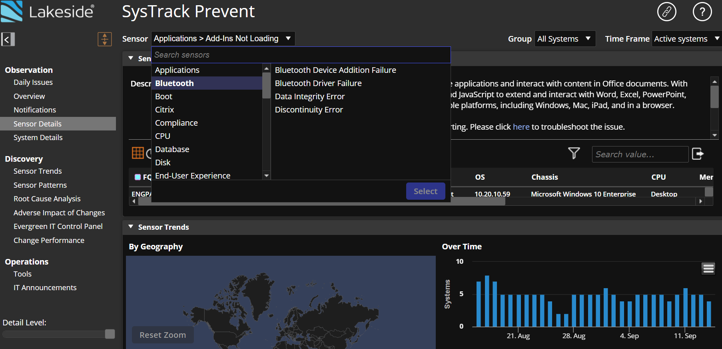Image resolution: width=722 pixels, height=349 pixels.
Task: Click the Reset Zoom button on map
Action: point(163,335)
